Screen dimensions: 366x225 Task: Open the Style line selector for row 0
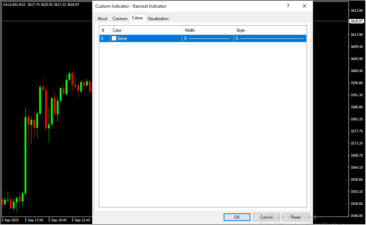[270, 38]
